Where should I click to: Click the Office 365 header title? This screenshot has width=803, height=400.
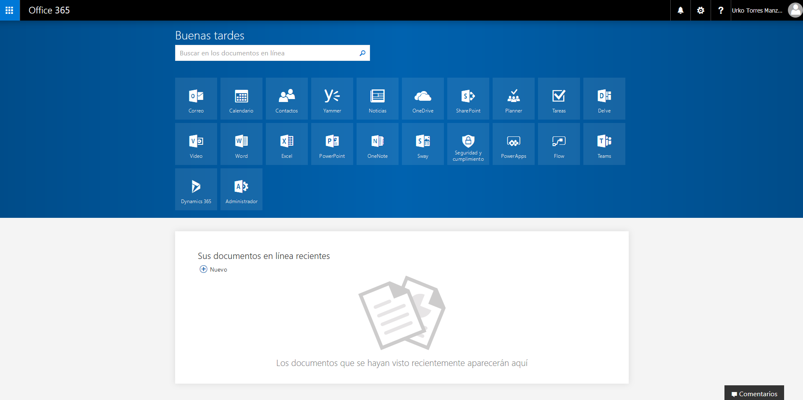[x=49, y=10]
